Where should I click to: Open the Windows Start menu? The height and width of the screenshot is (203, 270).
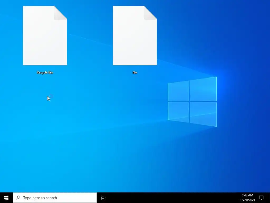pyautogui.click(x=6, y=198)
